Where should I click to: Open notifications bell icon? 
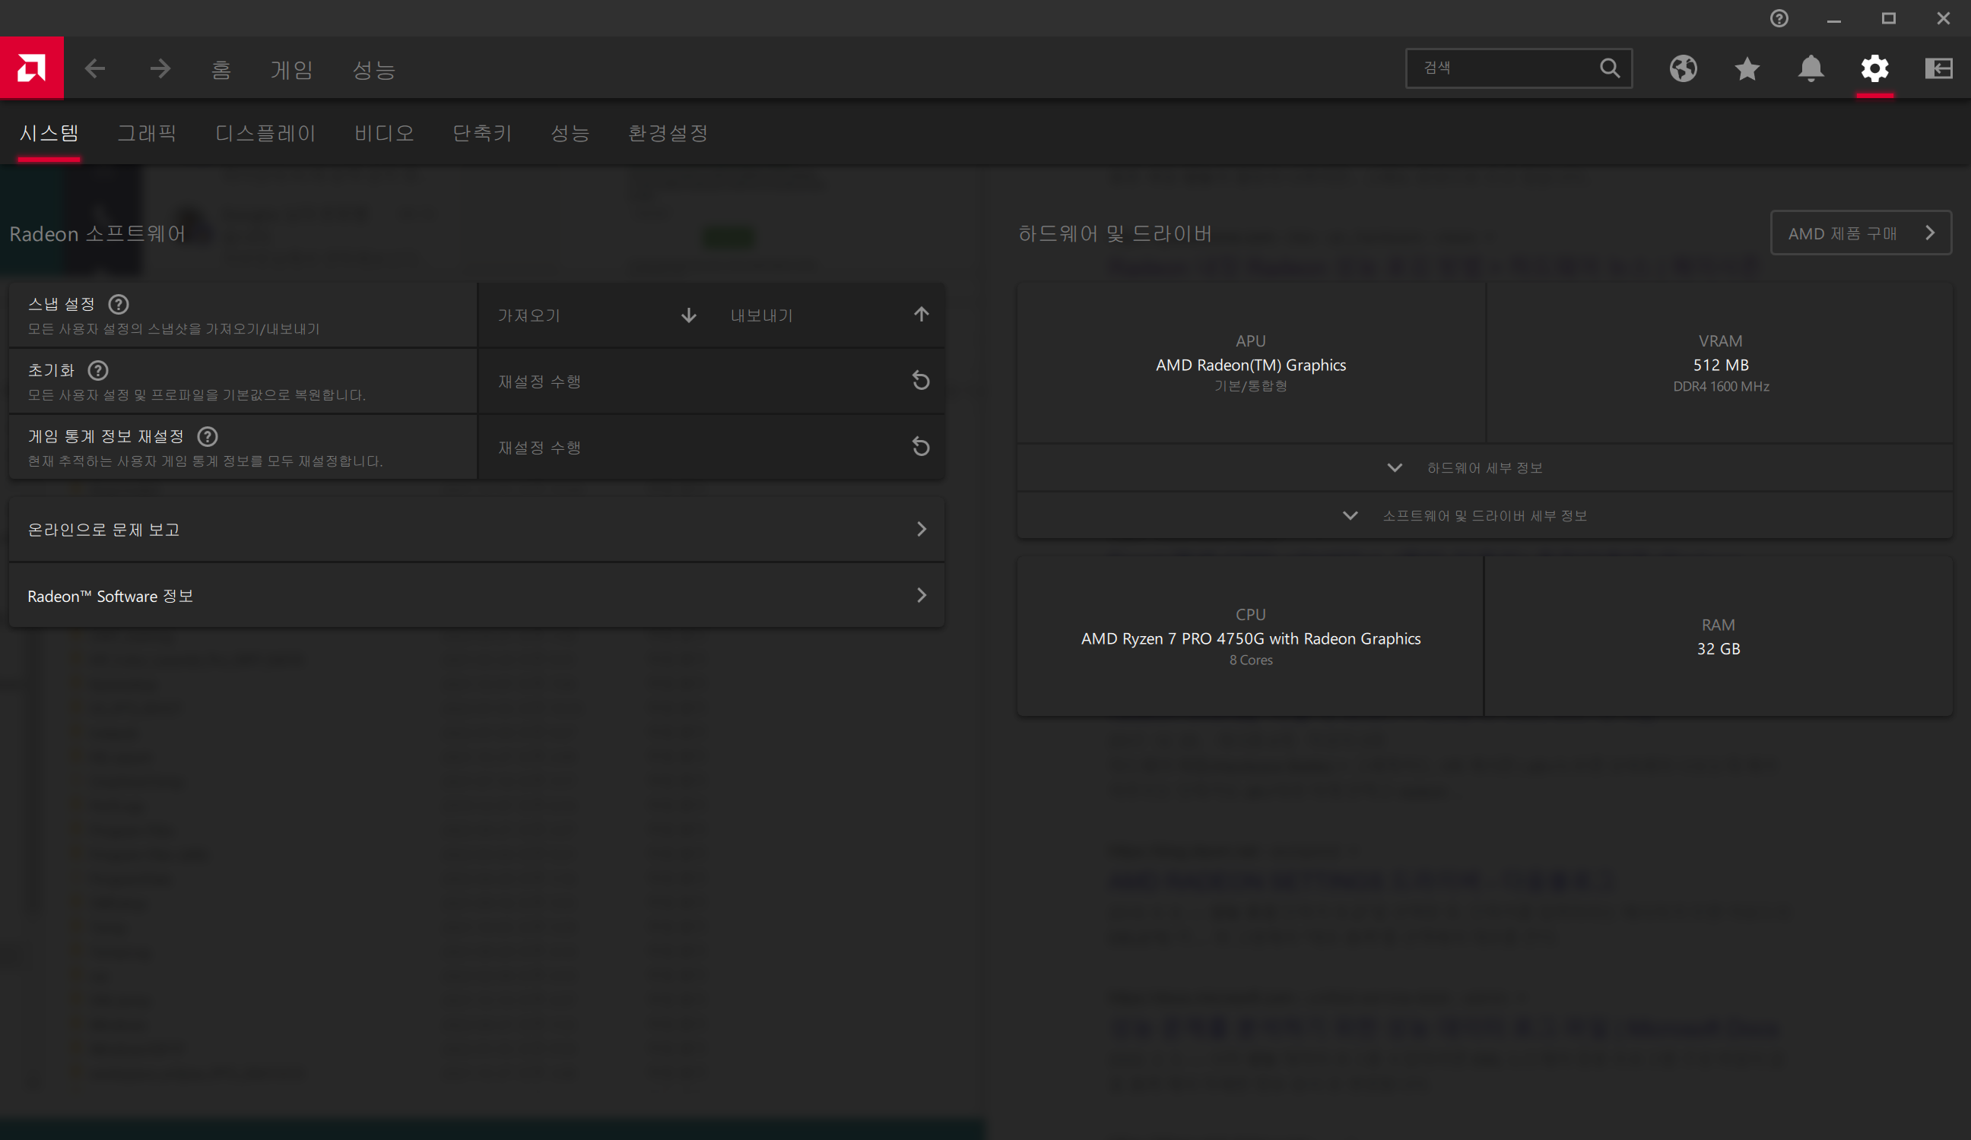1811,69
